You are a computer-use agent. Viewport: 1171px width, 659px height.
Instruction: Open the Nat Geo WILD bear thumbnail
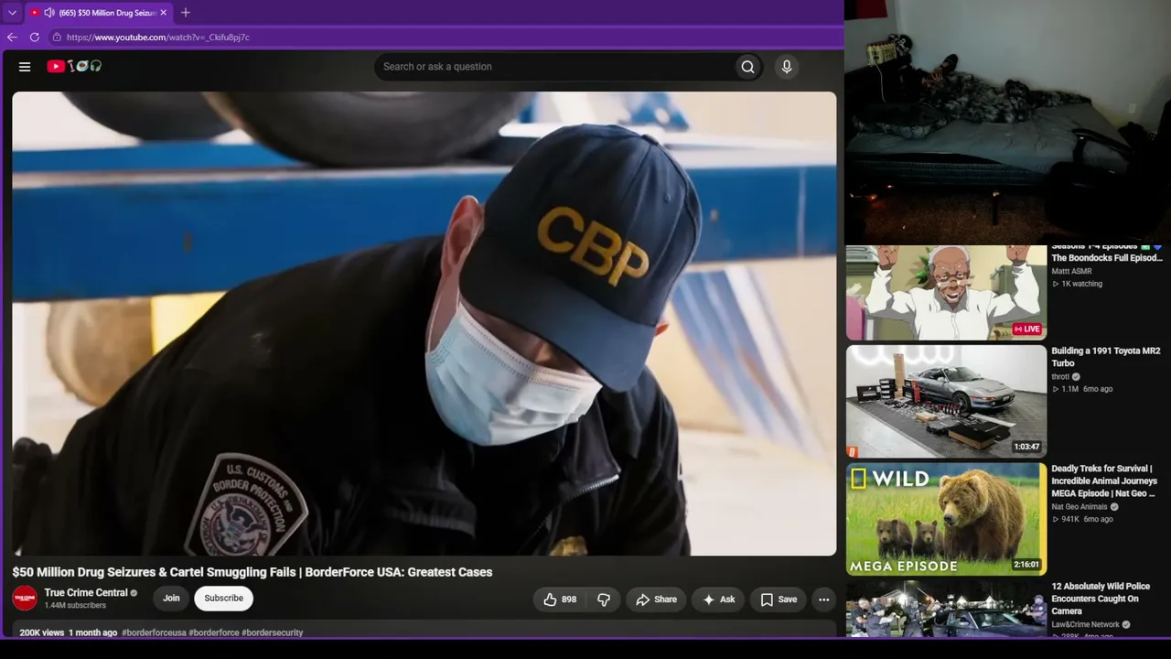(946, 519)
